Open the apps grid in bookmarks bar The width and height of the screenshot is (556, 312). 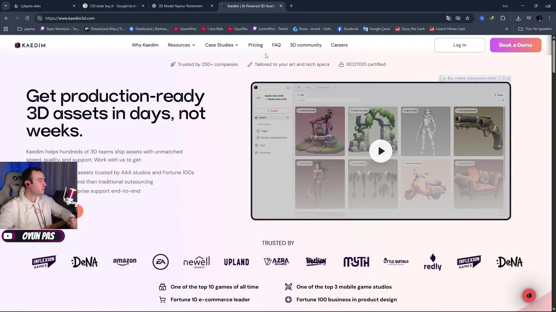(x=6, y=29)
